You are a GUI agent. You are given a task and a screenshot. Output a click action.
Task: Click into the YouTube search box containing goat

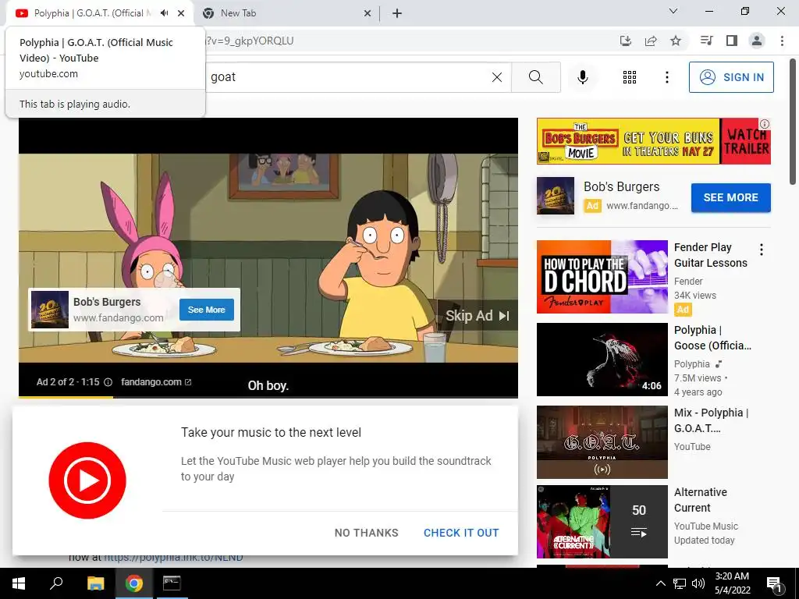(x=346, y=77)
